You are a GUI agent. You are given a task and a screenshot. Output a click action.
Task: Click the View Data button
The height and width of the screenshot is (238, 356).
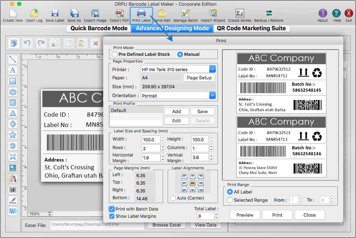(206, 225)
